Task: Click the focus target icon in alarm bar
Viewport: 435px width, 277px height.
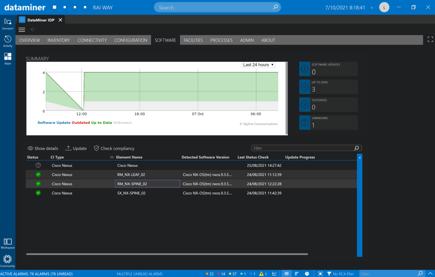Action: coord(320,274)
